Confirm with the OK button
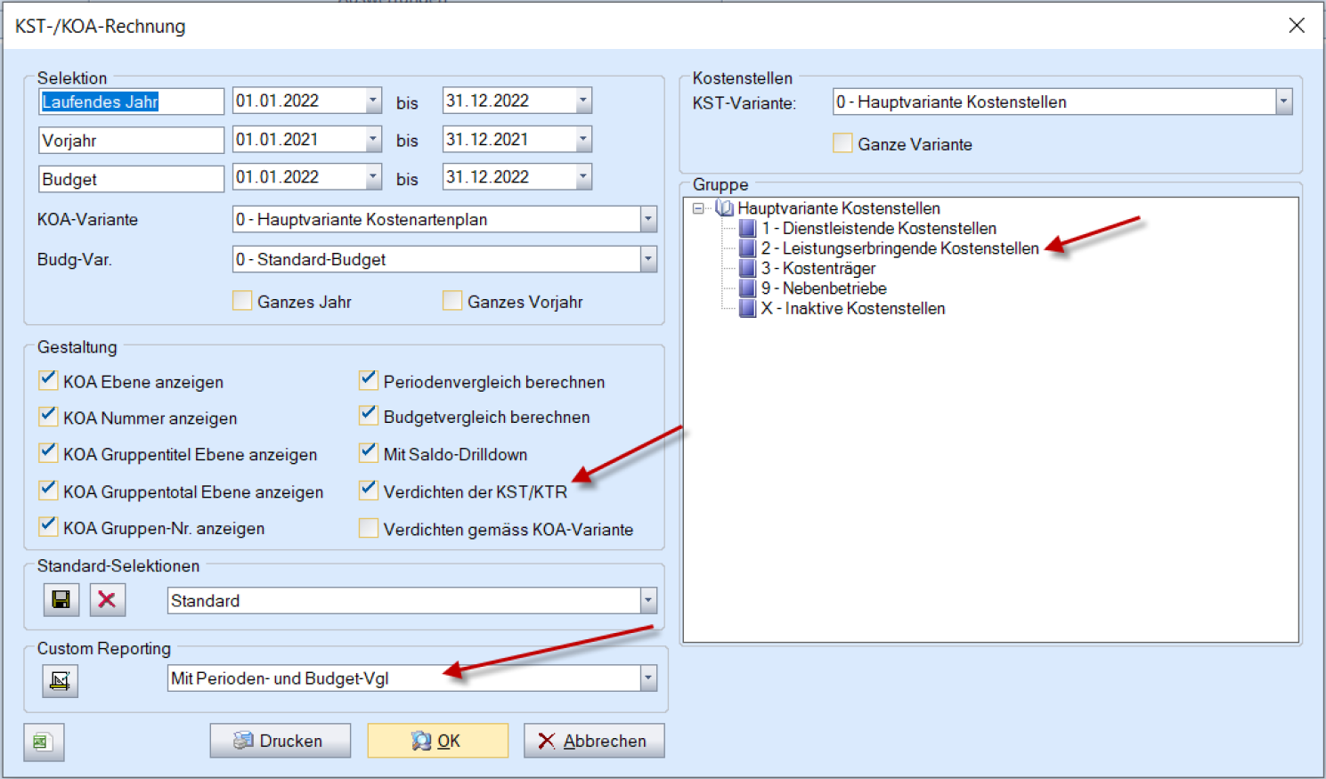 click(x=437, y=741)
